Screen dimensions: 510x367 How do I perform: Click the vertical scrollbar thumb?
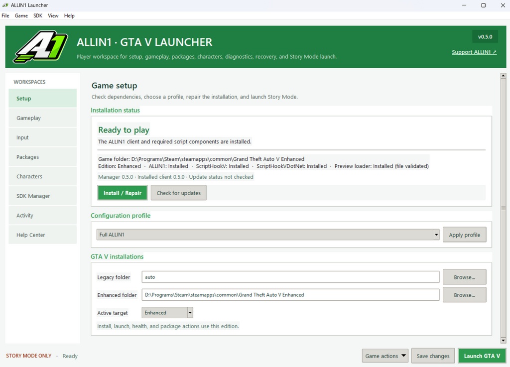point(503,208)
